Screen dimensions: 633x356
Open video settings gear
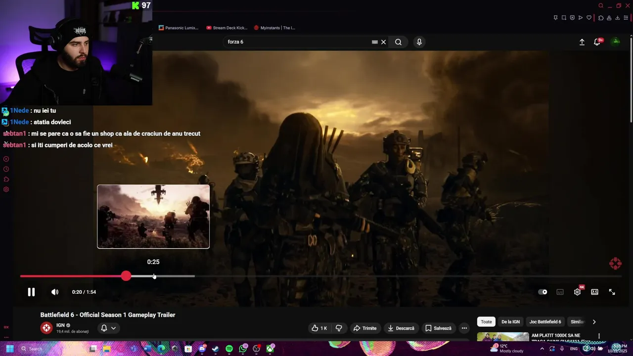click(x=577, y=292)
